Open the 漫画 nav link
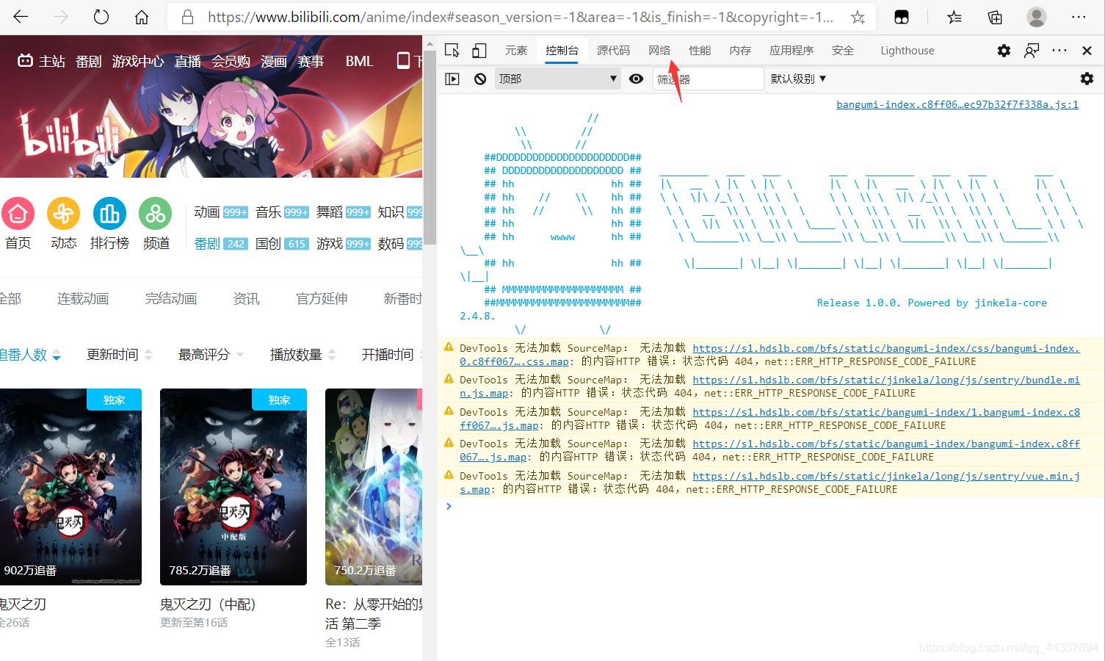This screenshot has width=1105, height=661. (274, 62)
